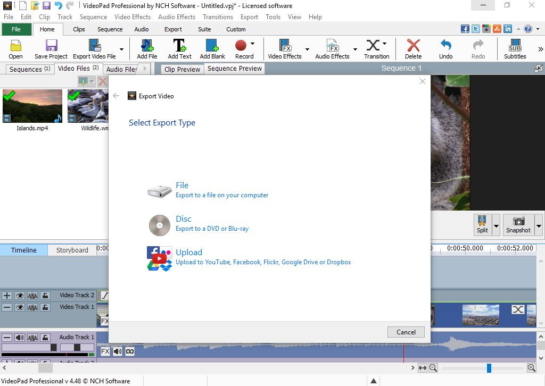Click the fit-timeline-to-width arrows icon

pos(422,367)
